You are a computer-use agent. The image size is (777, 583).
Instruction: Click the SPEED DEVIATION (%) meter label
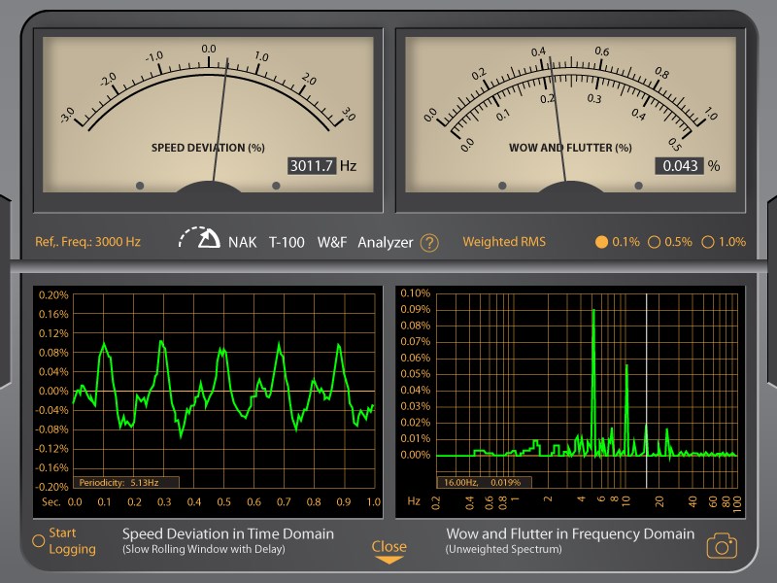(x=208, y=148)
